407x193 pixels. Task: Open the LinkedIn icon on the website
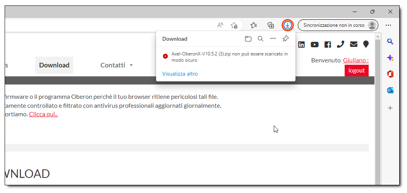coord(301,45)
